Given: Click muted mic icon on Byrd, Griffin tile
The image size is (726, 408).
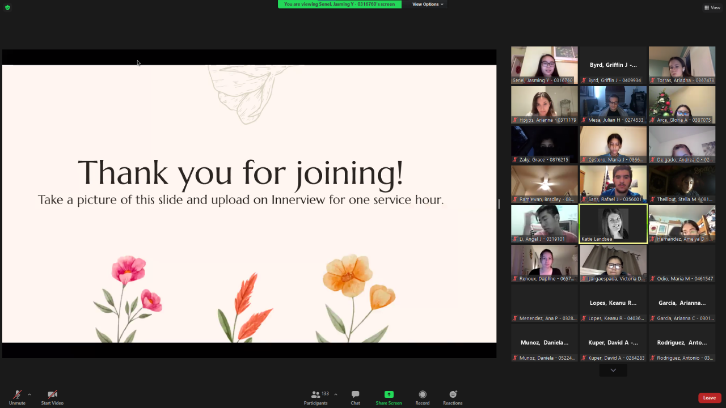Looking at the screenshot, I should 584,80.
